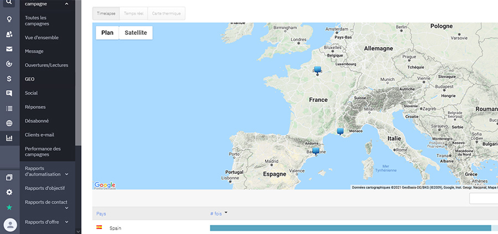Screen dimensions: 498x234
Task: Select the Plan map view
Action: click(x=107, y=33)
